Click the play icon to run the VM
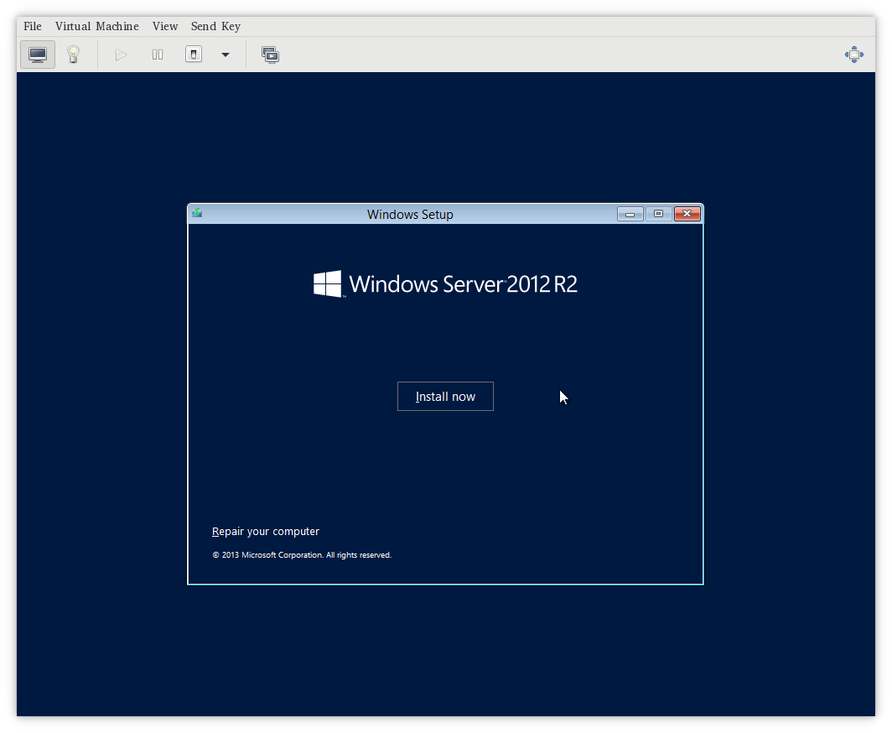 coord(121,54)
